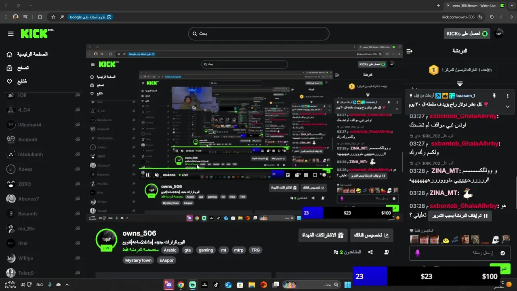Viewport: 517px width, 291px height.
Task: Click the purple microphone icon in chat input
Action: (x=418, y=253)
